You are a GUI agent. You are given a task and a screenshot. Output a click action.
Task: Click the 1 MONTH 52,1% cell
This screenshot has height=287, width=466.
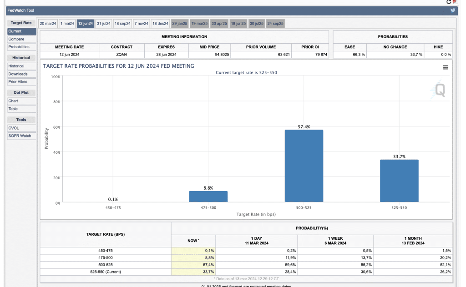click(413, 265)
